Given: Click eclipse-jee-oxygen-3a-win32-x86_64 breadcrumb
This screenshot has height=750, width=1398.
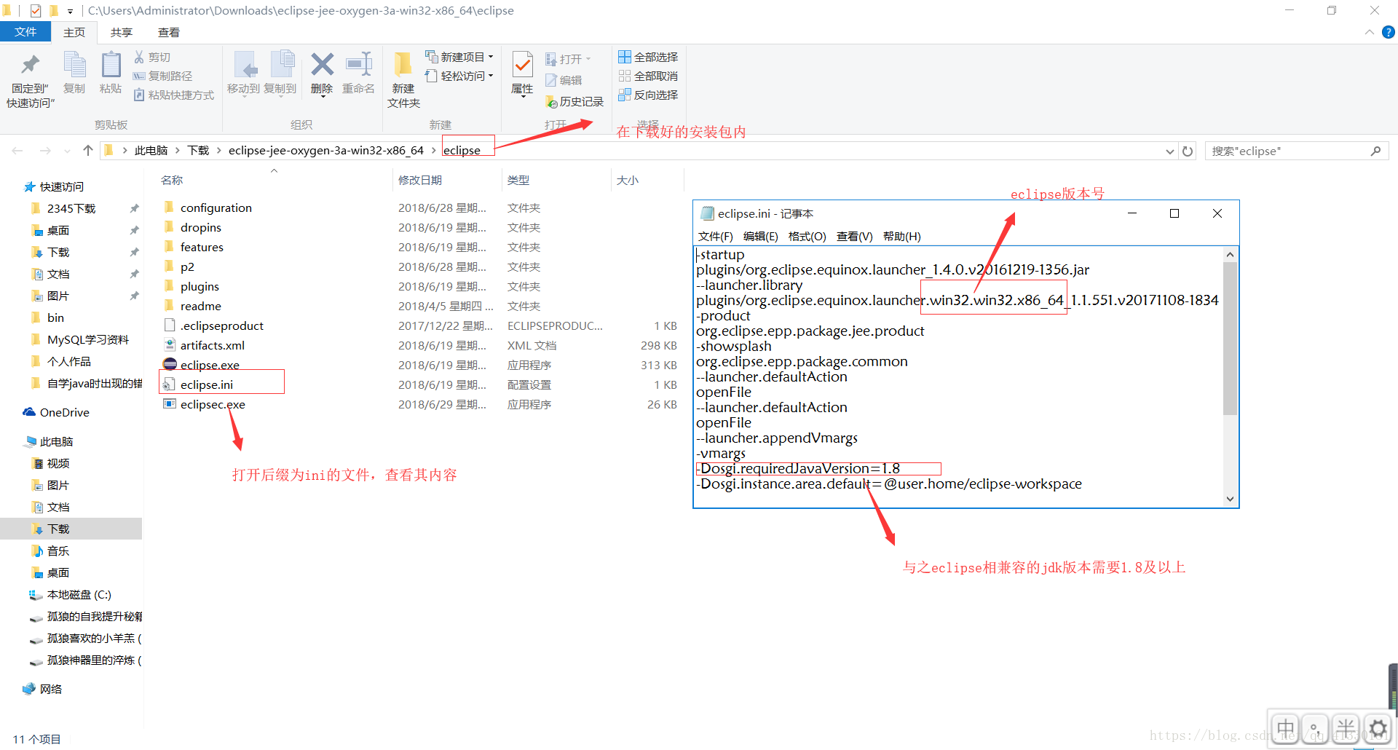Looking at the screenshot, I should tap(326, 150).
